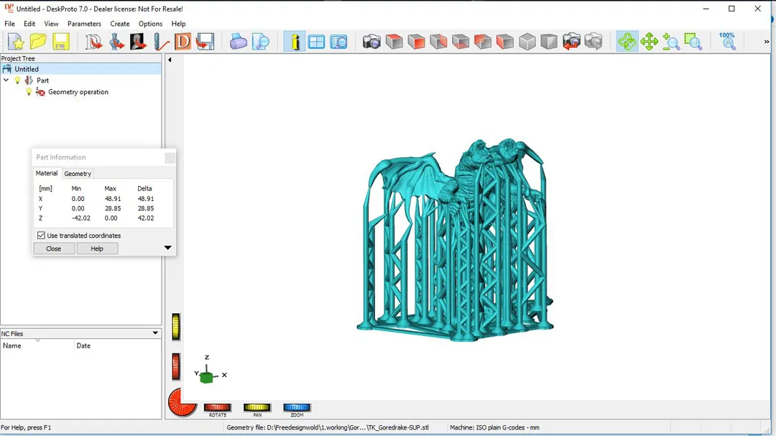Open the File menu

tap(9, 24)
